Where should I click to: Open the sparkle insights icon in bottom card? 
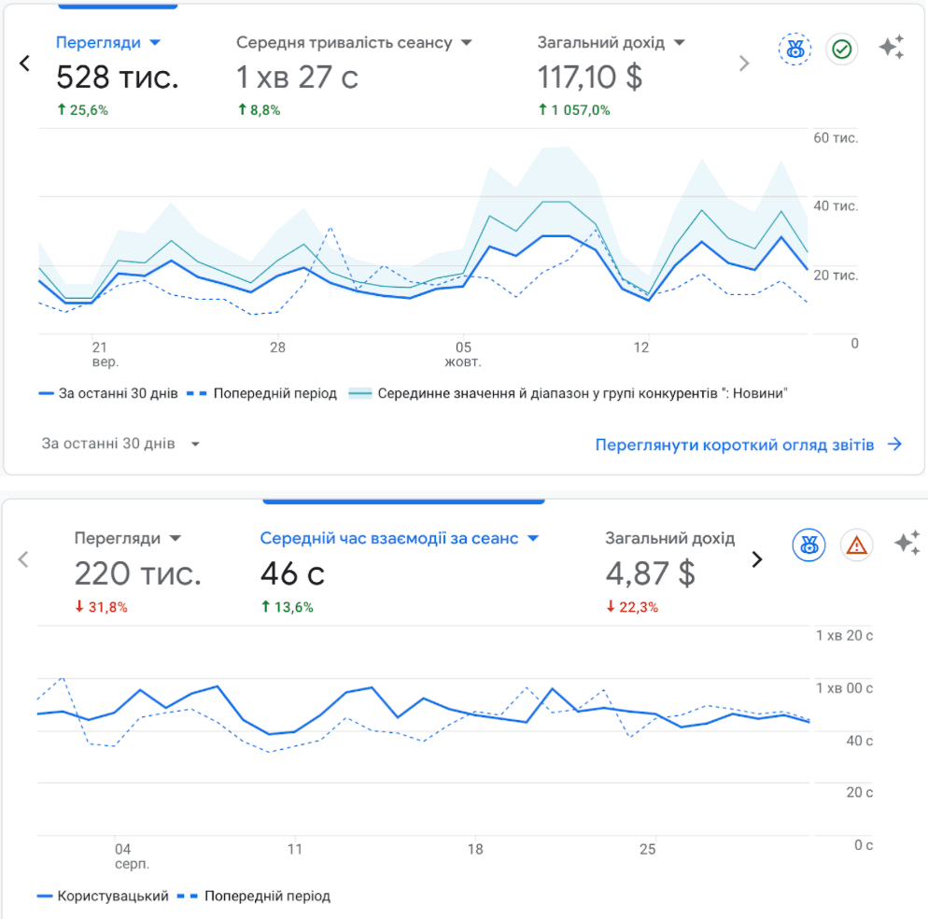click(x=907, y=543)
